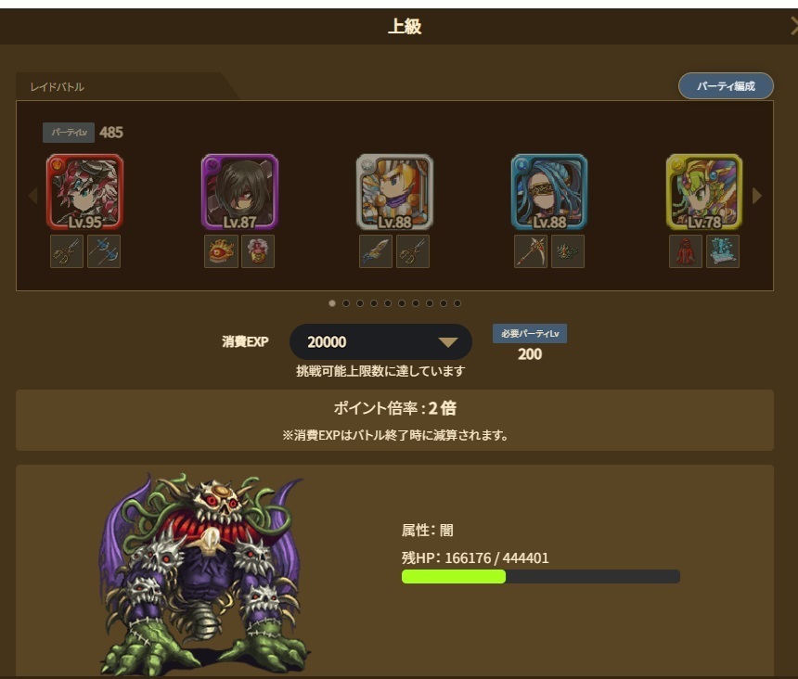Image resolution: width=798 pixels, height=679 pixels.
Task: Click the golden eye equipment icon
Action: [x=221, y=251]
